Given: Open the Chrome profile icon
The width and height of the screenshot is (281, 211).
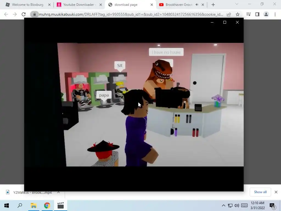Looking at the screenshot, I should (x=266, y=14).
